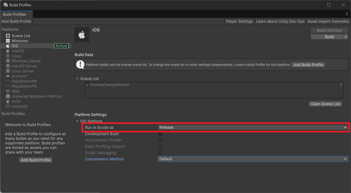The image size is (351, 193).
Task: Enable the Development Build checkbox
Action: pyautogui.click(x=160, y=134)
